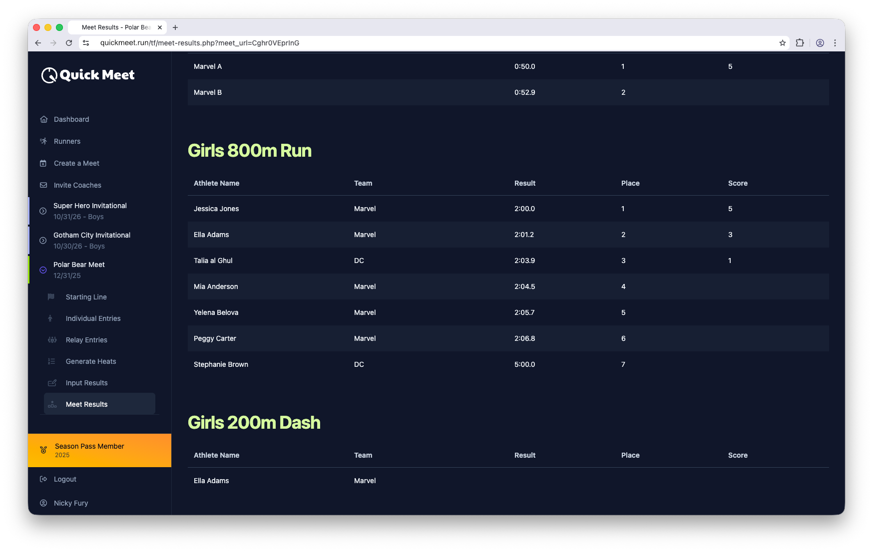Click the Polar Bear Meet status circle
This screenshot has width=873, height=552.
click(x=43, y=270)
